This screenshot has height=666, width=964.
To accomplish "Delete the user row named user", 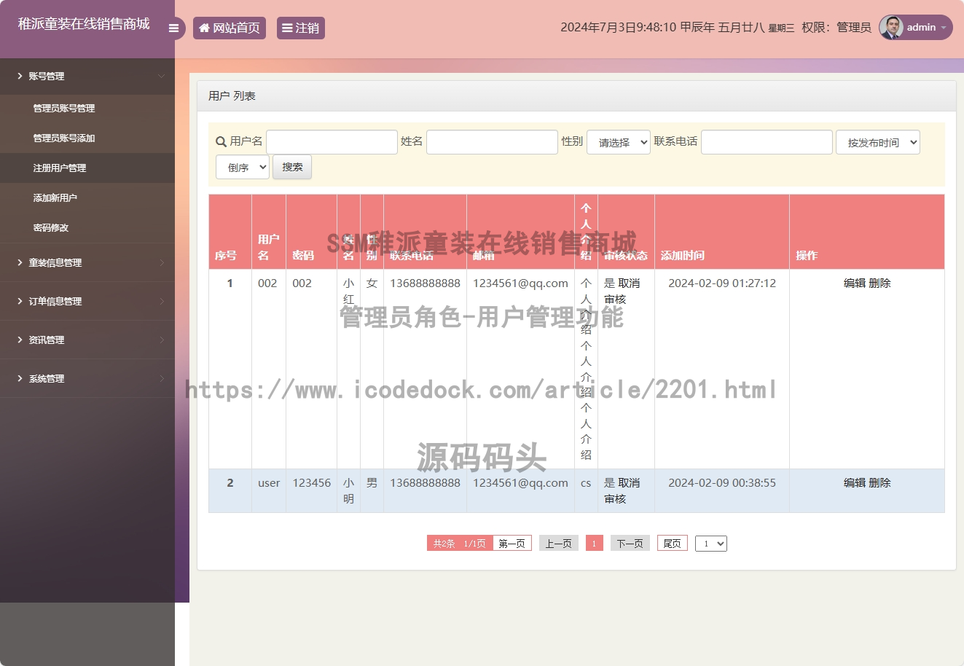I will (x=879, y=482).
